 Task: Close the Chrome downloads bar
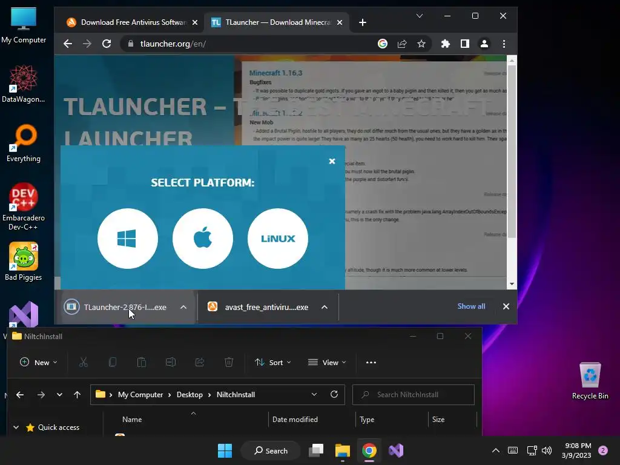506,306
